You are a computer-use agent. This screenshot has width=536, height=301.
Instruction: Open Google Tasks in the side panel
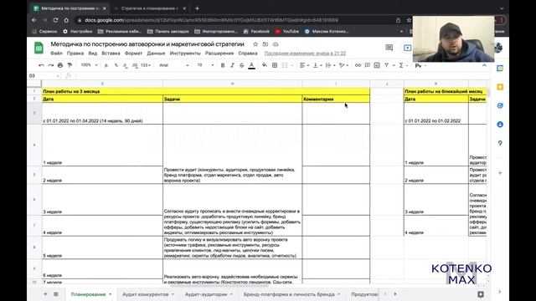coord(500,106)
